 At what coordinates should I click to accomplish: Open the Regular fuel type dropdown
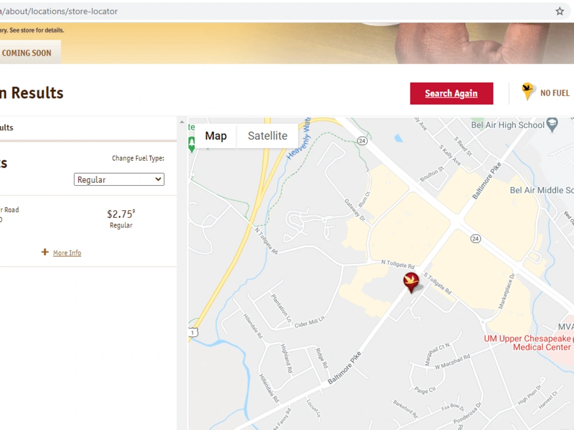tap(119, 179)
